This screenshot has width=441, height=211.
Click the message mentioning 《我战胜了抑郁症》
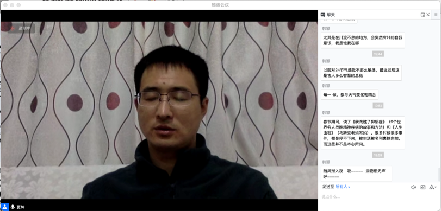pyautogui.click(x=363, y=133)
